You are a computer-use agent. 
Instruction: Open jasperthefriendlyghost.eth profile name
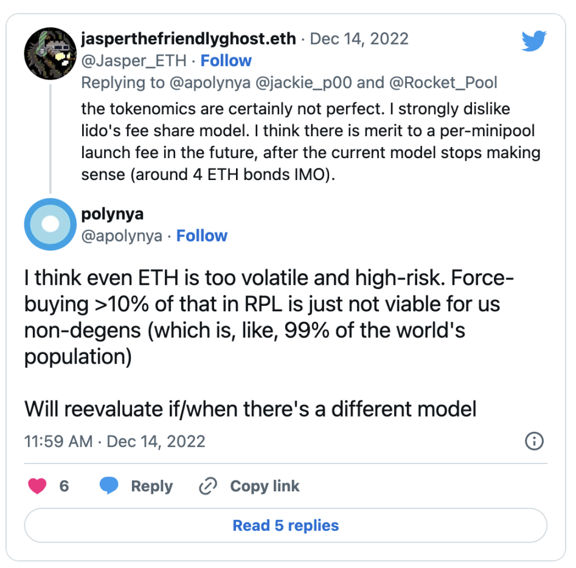point(189,40)
